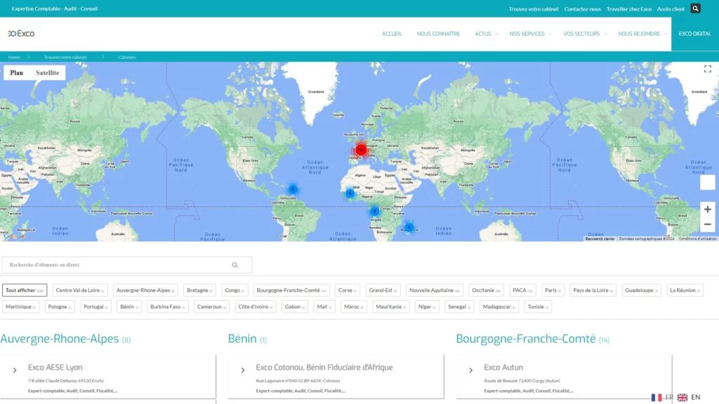Open Street View pegman control on map
Screen dimensions: 719x404
click(x=708, y=182)
